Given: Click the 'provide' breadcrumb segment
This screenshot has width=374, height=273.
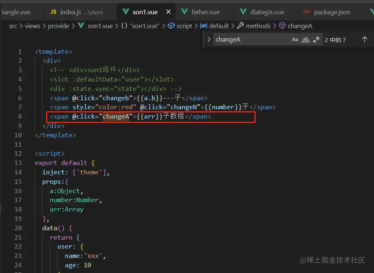Looking at the screenshot, I should [58, 26].
